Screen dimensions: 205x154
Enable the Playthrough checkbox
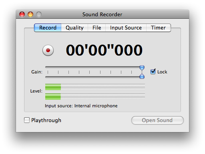(27, 120)
